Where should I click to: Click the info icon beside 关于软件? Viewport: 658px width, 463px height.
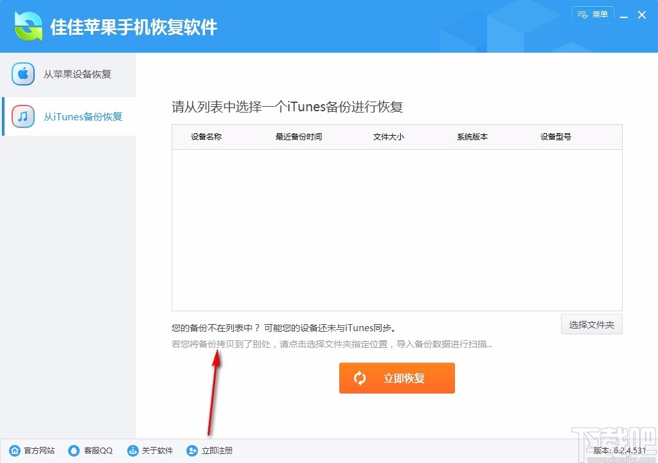pos(132,451)
